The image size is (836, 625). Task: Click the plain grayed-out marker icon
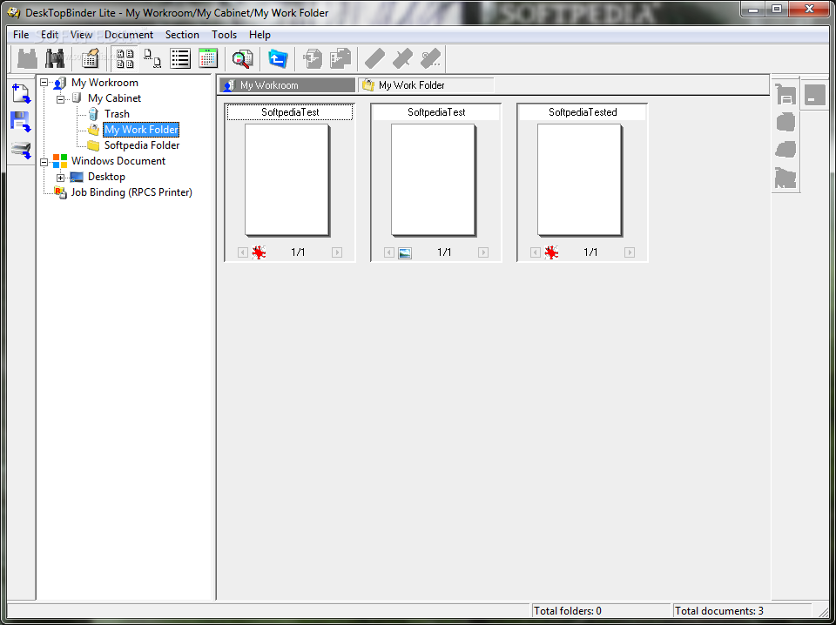click(374, 58)
